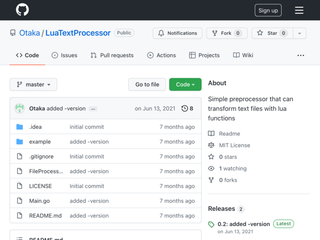320x240 pixels.
Task: Switch to the Issues tab
Action: point(64,55)
